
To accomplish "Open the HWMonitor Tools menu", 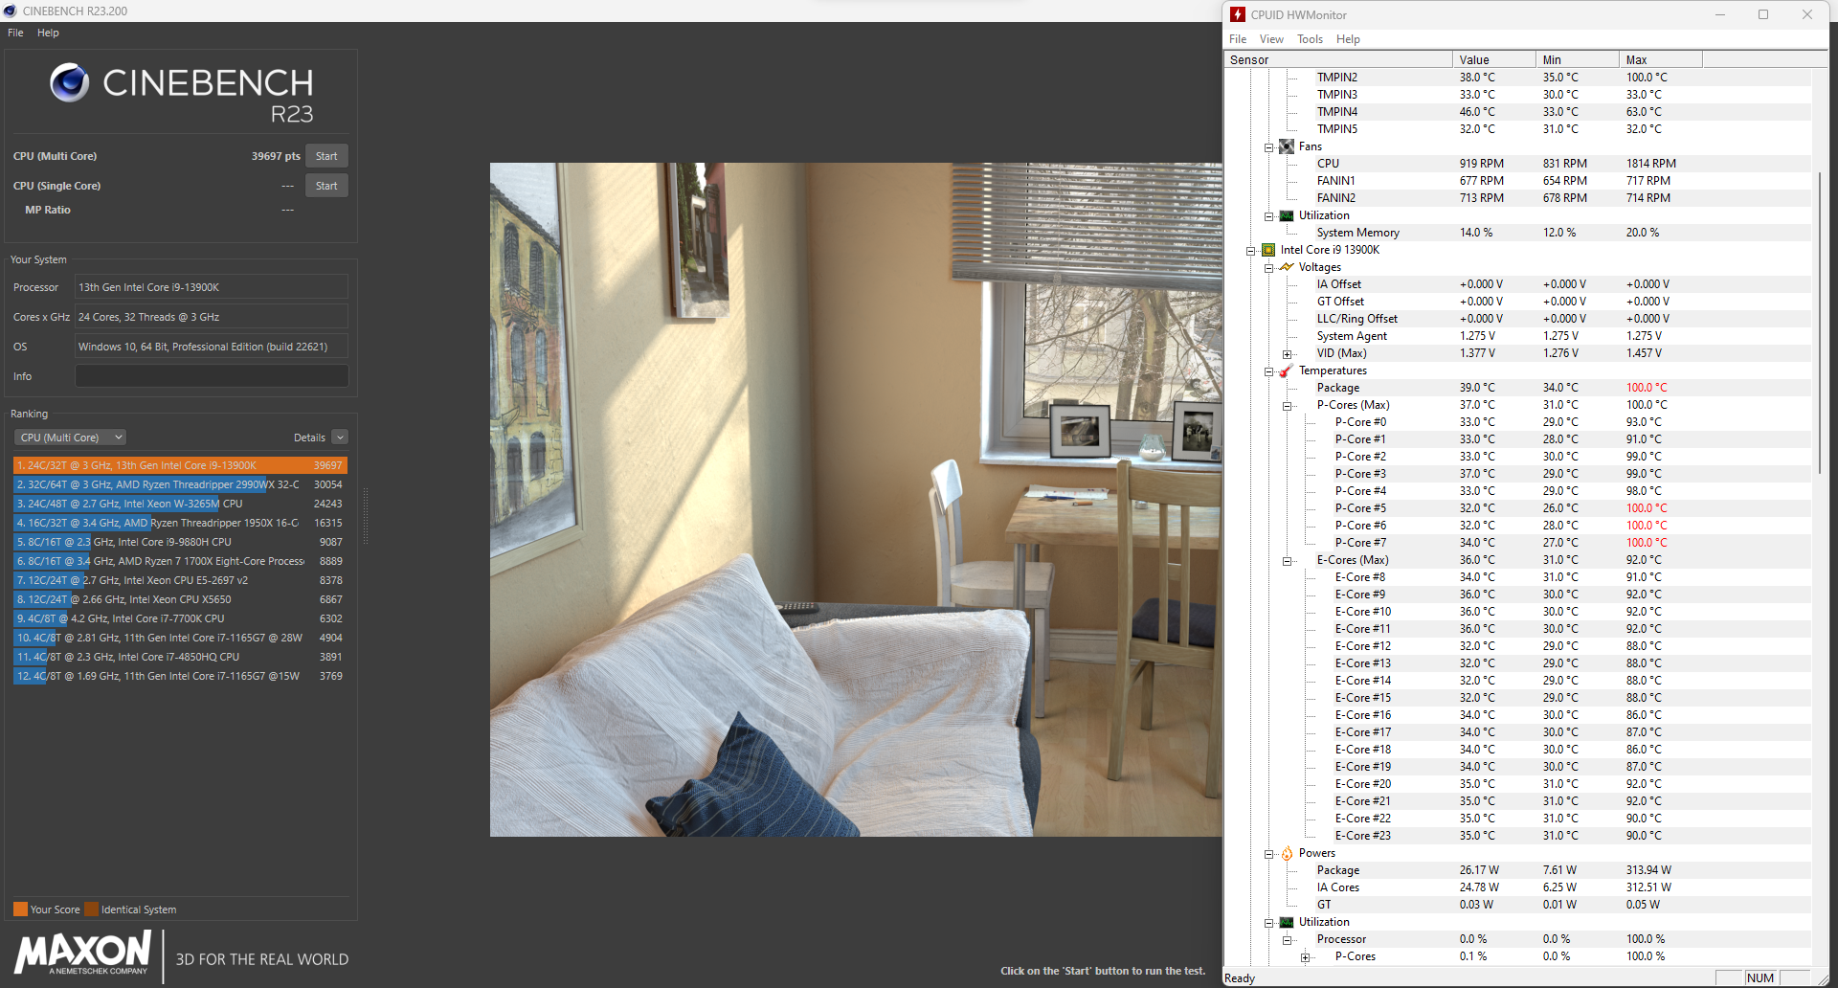I will click(1310, 39).
